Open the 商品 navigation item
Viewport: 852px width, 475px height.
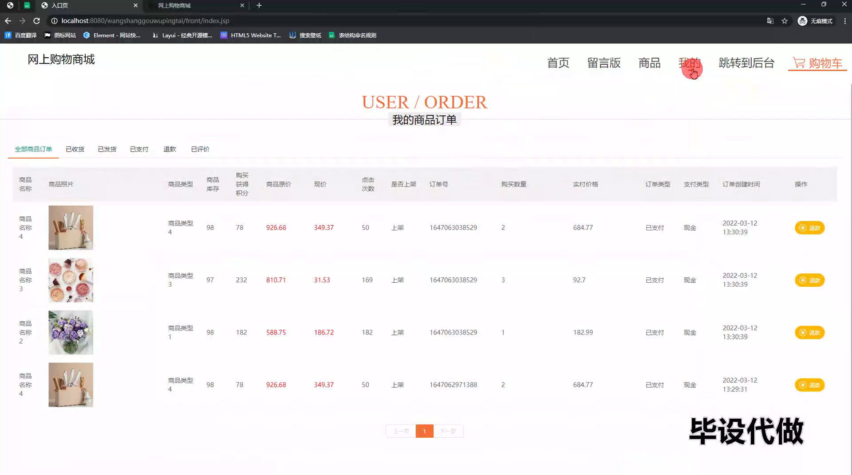pos(650,63)
